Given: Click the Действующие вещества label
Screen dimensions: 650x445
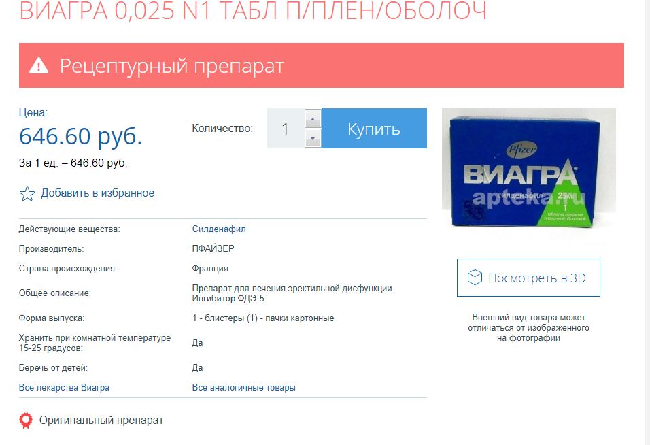Looking at the screenshot, I should click(69, 229).
